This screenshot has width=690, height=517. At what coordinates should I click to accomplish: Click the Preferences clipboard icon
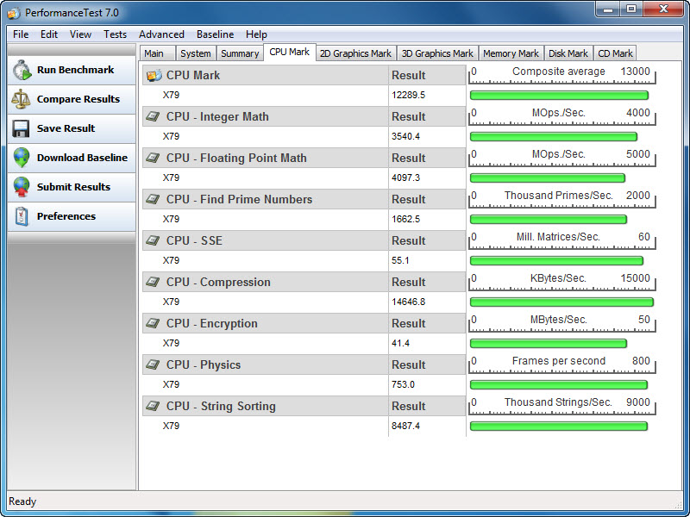(21, 216)
